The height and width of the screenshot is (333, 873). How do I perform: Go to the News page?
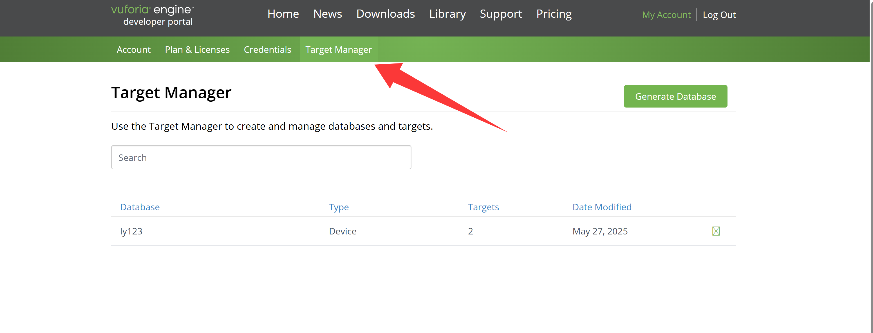coord(327,14)
